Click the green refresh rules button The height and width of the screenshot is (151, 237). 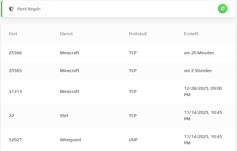pos(222,9)
